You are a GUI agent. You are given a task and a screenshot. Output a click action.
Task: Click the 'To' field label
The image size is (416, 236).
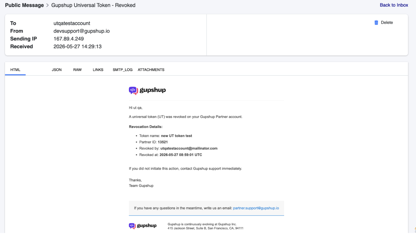point(13,23)
